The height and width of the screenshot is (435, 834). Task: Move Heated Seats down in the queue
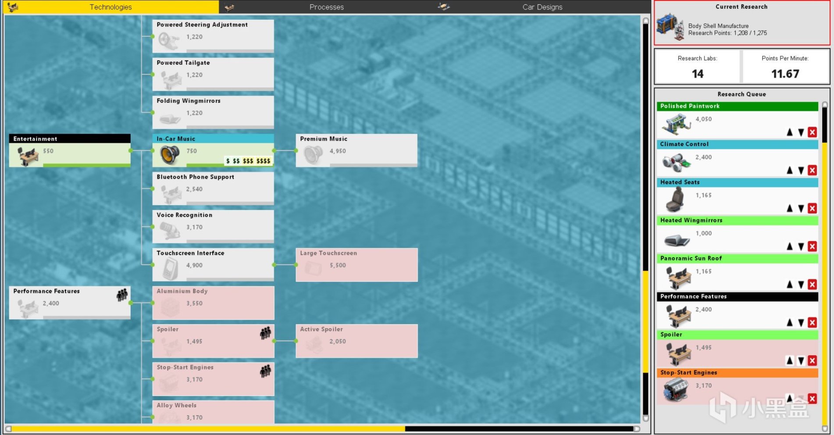[801, 208]
